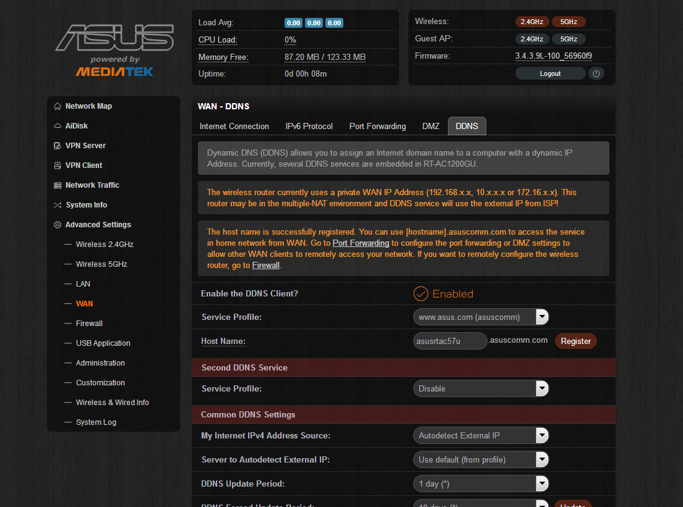Open Network Traffic menu item
The height and width of the screenshot is (507, 683).
(x=92, y=185)
